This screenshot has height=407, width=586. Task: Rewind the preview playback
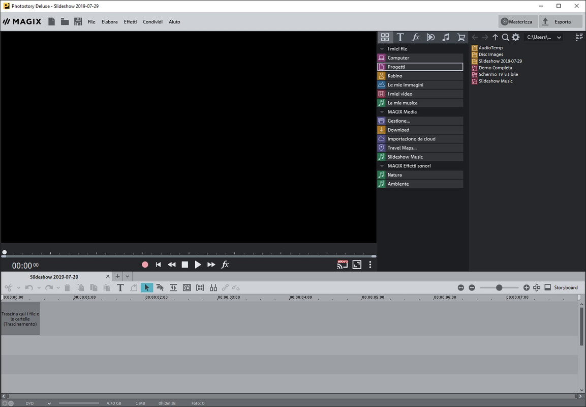click(x=172, y=265)
